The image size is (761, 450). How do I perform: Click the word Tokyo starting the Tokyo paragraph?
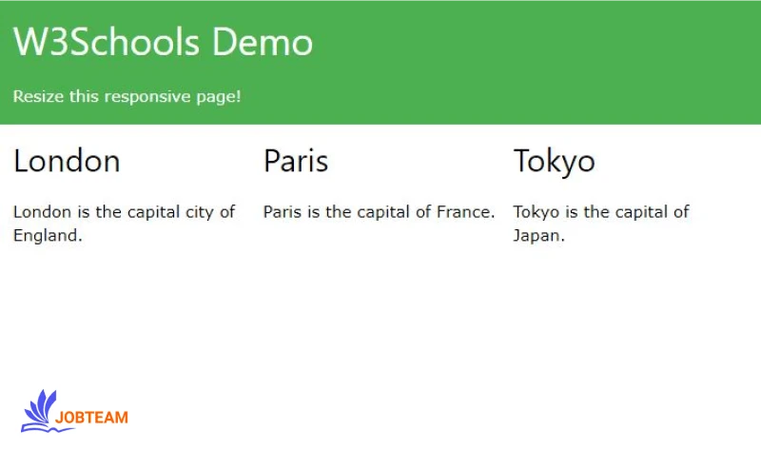(535, 211)
